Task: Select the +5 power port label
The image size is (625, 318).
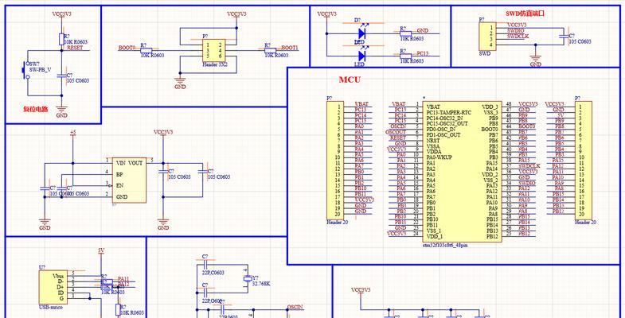Action: click(72, 132)
